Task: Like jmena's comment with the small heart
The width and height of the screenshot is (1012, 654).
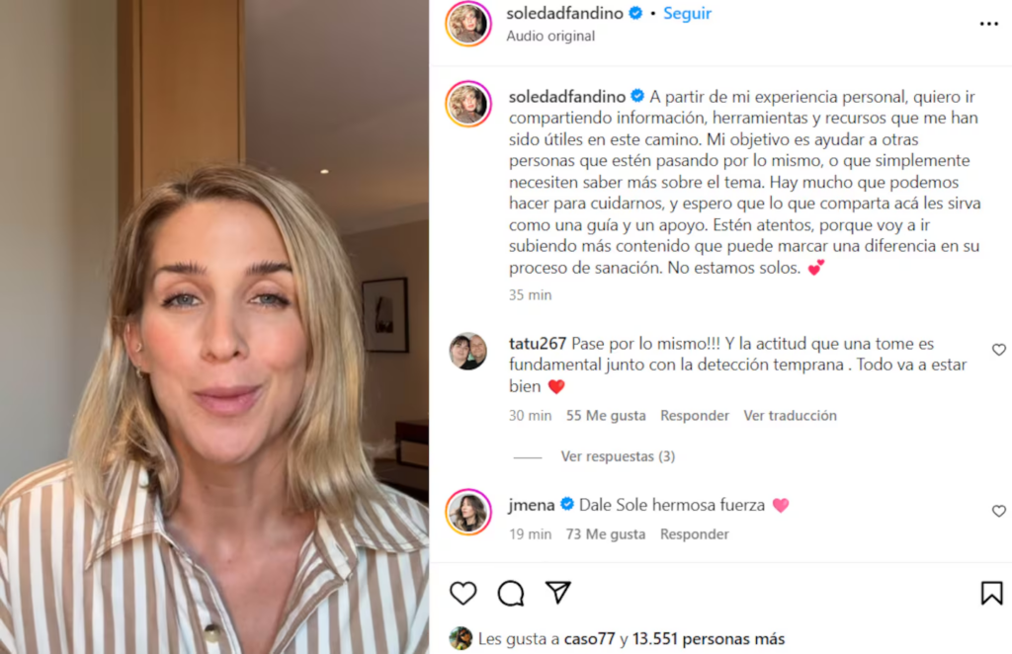Action: click(998, 511)
